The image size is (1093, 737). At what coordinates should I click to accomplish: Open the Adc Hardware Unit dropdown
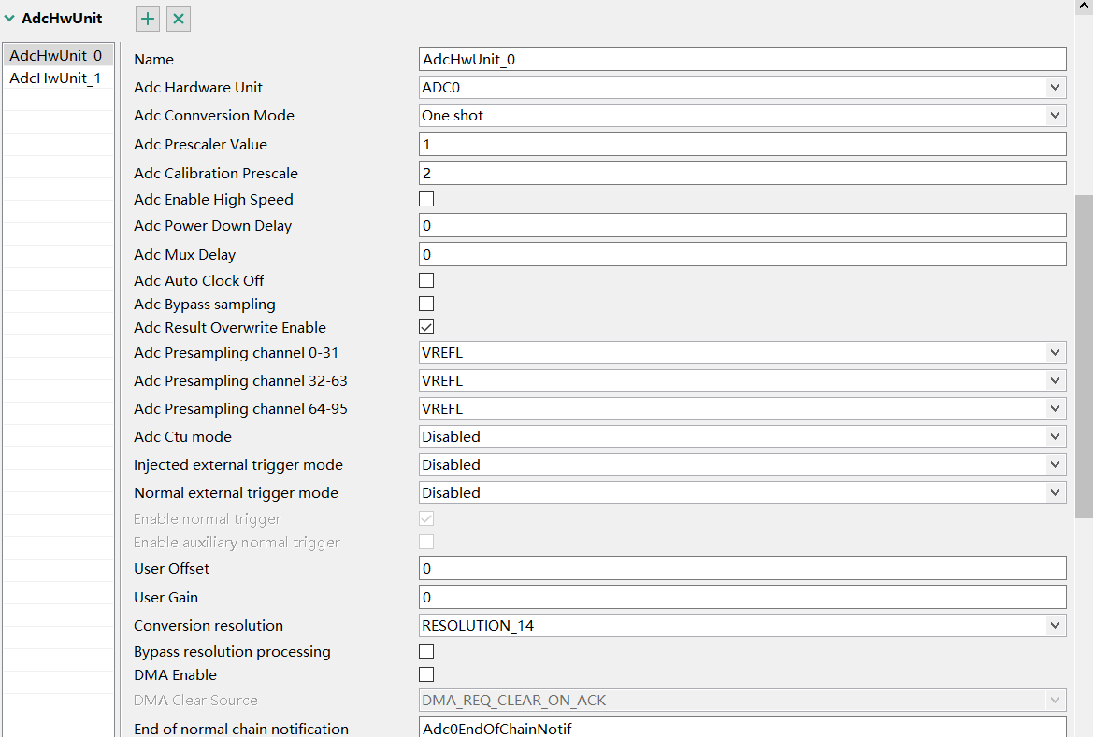click(x=1055, y=87)
